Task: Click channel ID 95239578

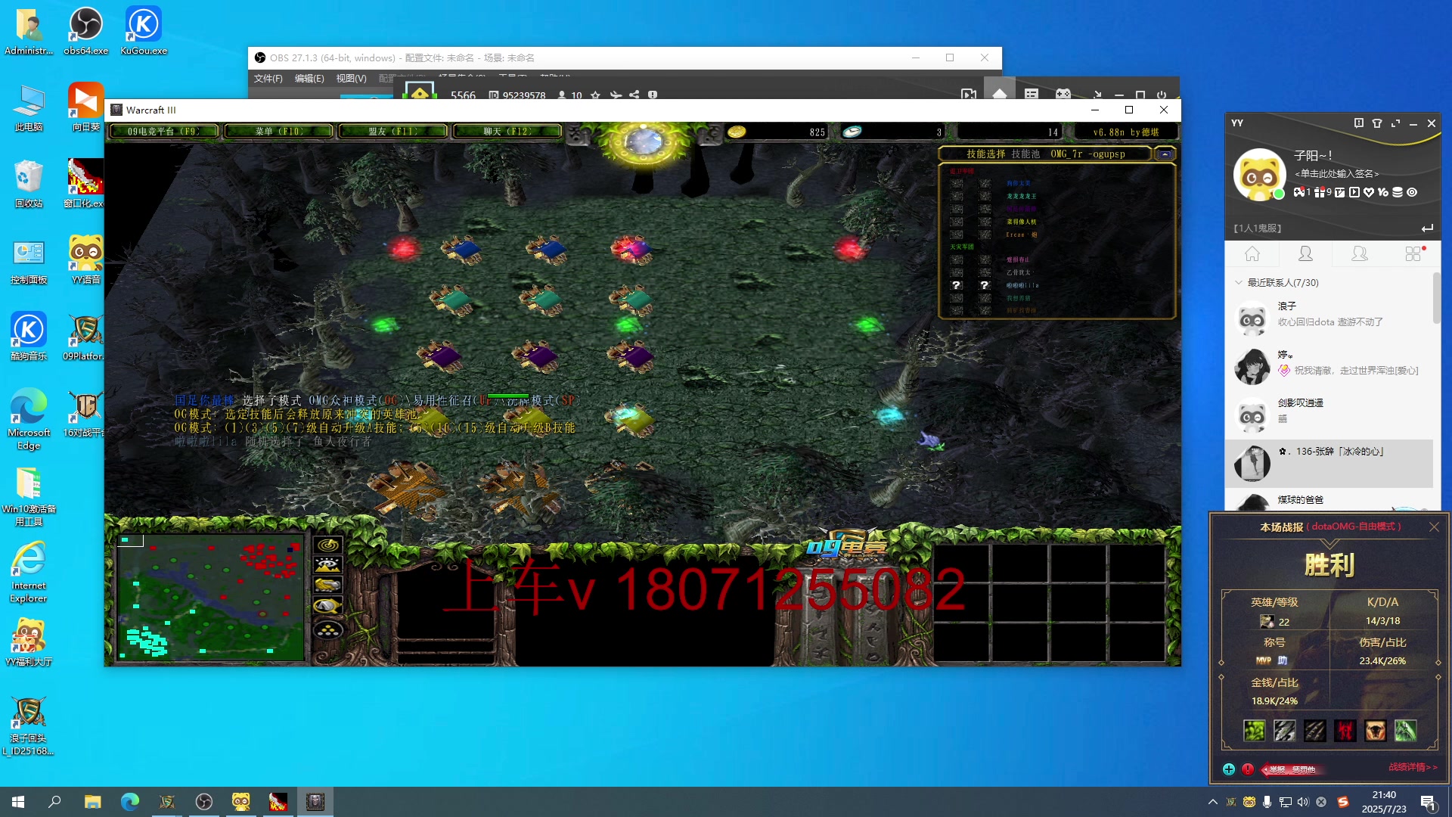Action: (x=523, y=95)
